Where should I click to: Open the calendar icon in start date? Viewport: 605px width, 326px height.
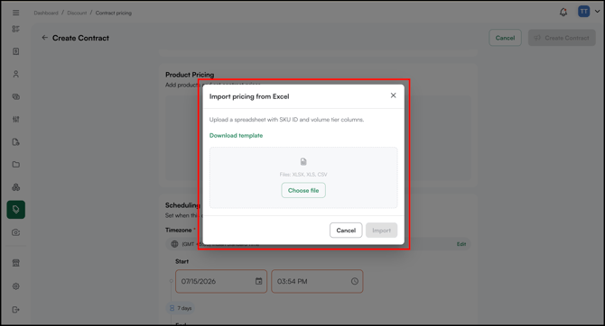[258, 281]
